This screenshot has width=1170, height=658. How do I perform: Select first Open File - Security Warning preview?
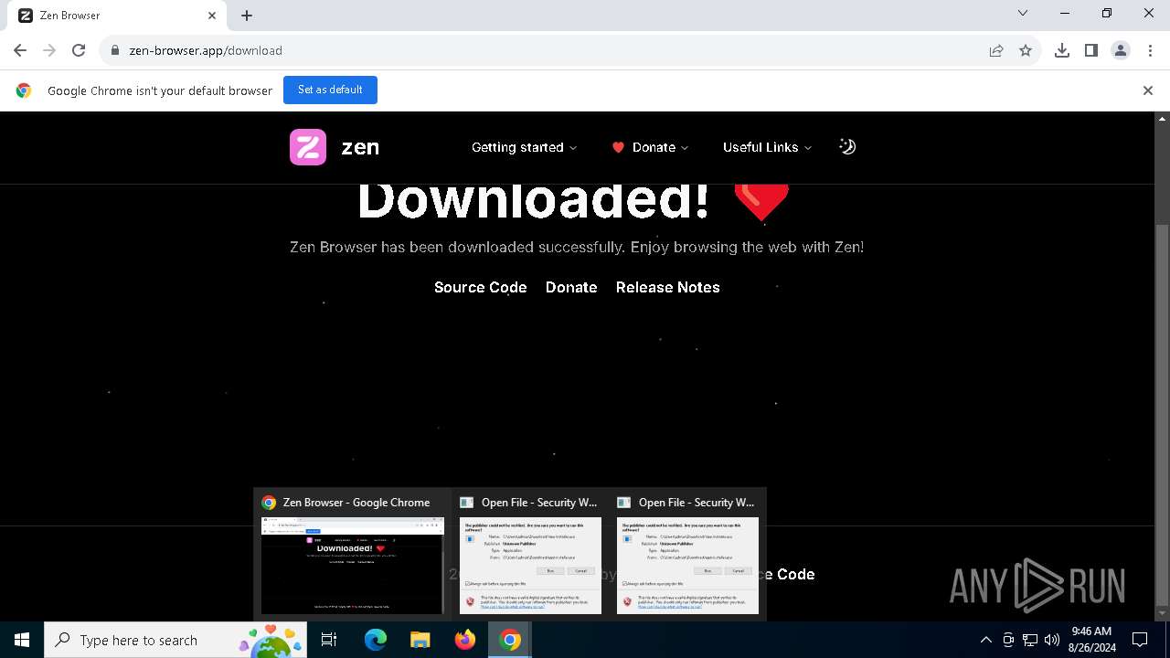point(530,554)
